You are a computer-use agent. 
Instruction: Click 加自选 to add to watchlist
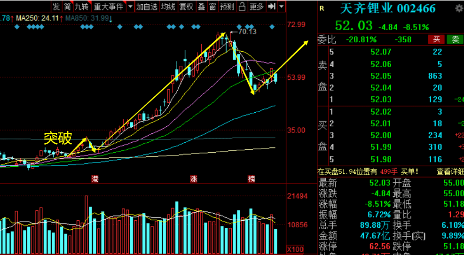[x=147, y=6]
